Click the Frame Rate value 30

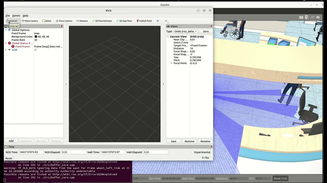click(x=36, y=40)
